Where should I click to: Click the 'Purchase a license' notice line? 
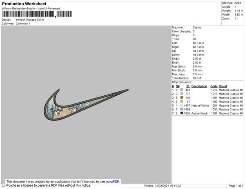pyautogui.click(x=49, y=185)
